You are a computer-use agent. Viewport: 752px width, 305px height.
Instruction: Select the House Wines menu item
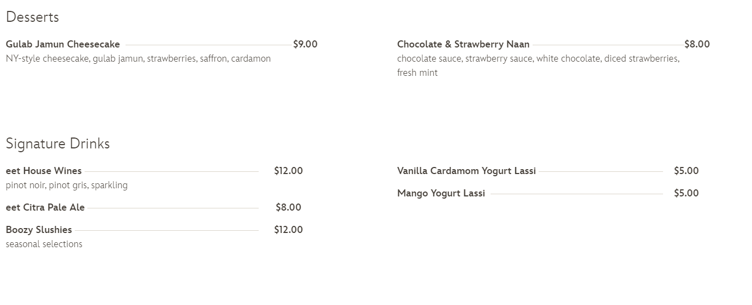pyautogui.click(x=44, y=171)
